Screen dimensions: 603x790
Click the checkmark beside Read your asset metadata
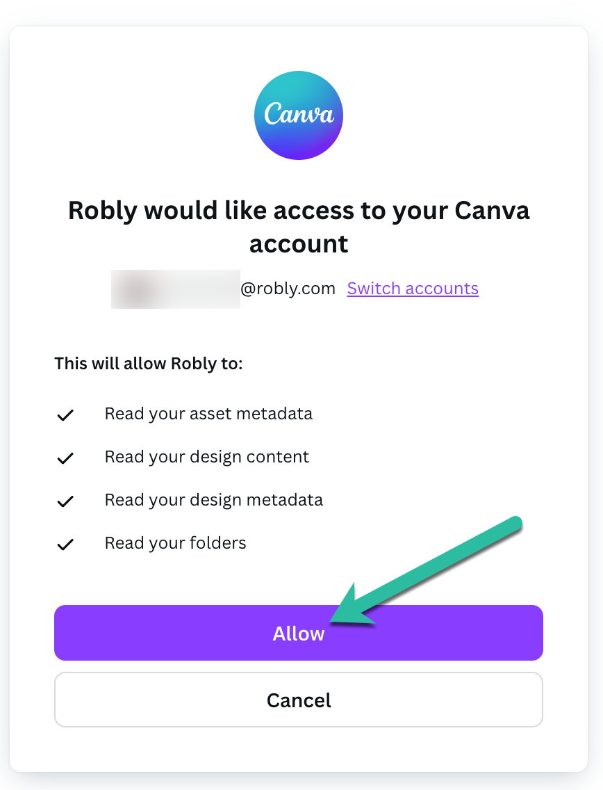(65, 414)
